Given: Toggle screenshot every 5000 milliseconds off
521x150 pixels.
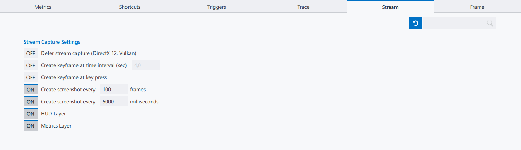Looking at the screenshot, I should [31, 102].
